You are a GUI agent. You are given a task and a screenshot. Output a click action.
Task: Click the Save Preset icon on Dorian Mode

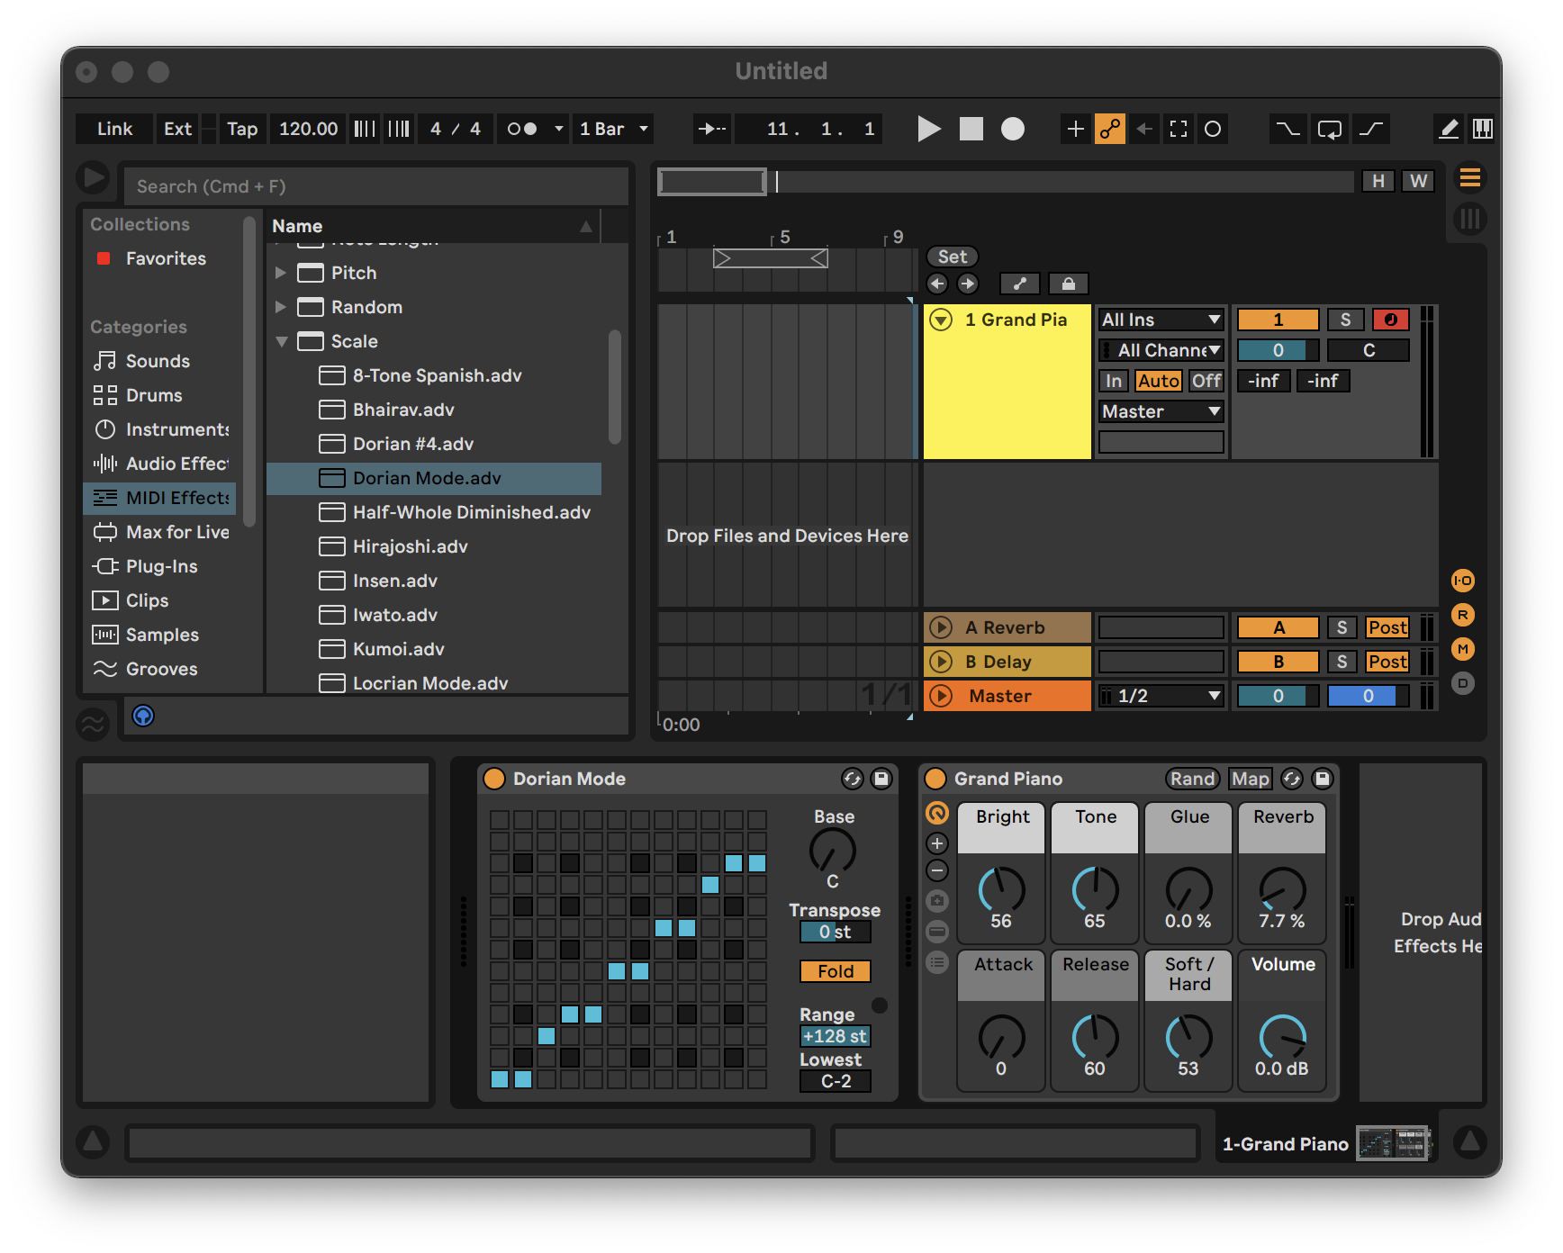coord(881,779)
